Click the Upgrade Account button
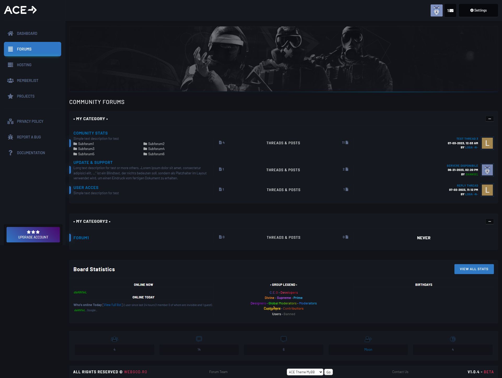 click(x=33, y=235)
